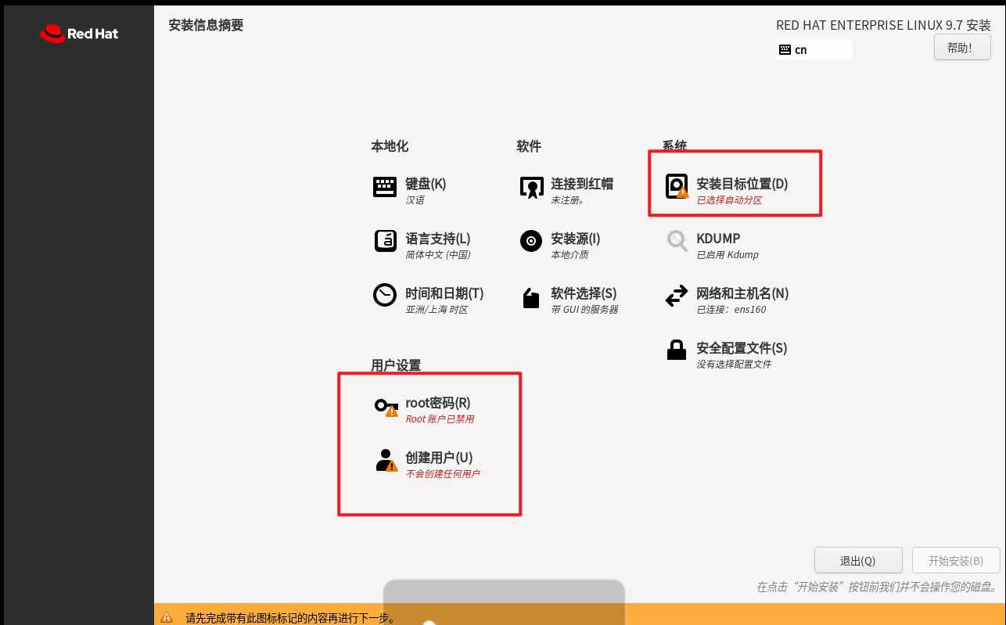Viewport: 1006px width, 625px height.
Task: Click the KDUMP magnifier icon
Action: [x=677, y=240]
